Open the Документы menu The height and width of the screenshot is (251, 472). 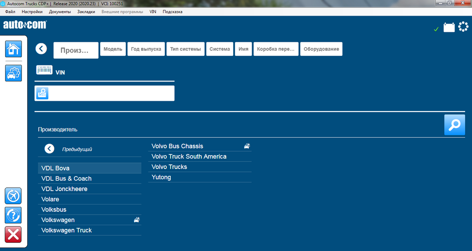(60, 12)
